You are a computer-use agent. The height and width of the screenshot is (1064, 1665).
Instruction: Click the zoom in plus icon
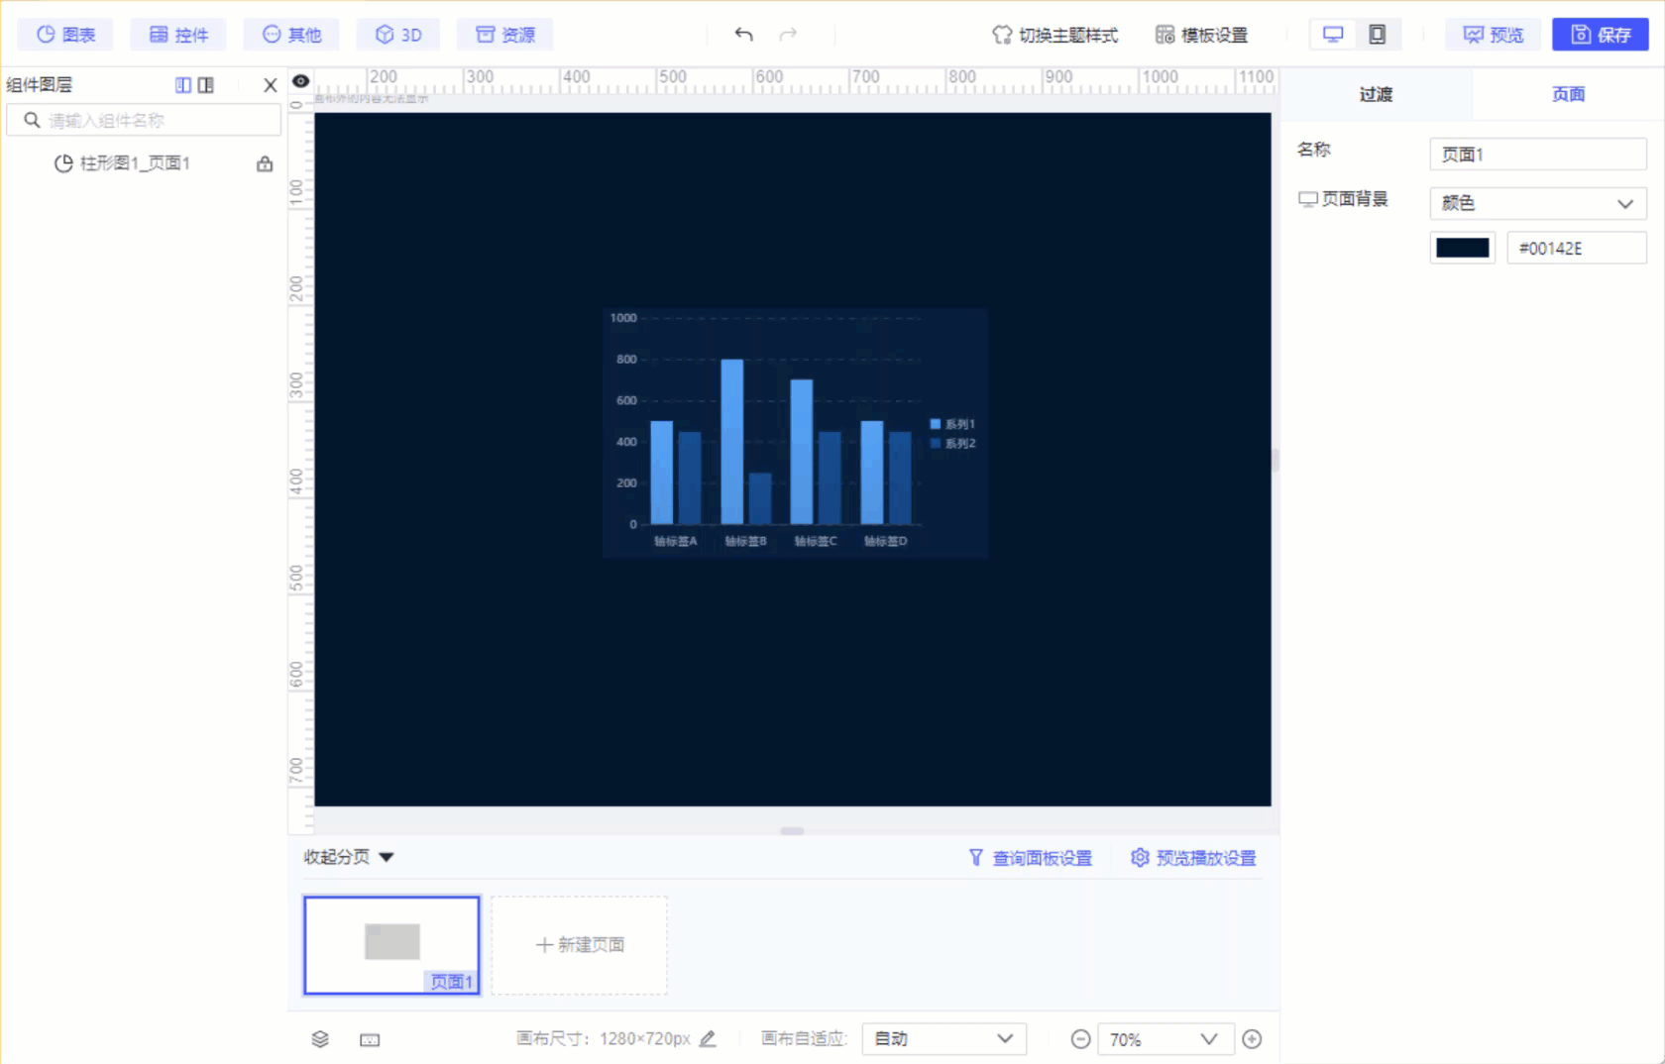[x=1252, y=1039]
